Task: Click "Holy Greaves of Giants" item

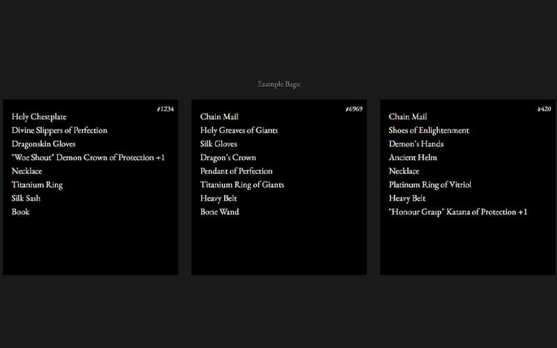Action: (239, 130)
